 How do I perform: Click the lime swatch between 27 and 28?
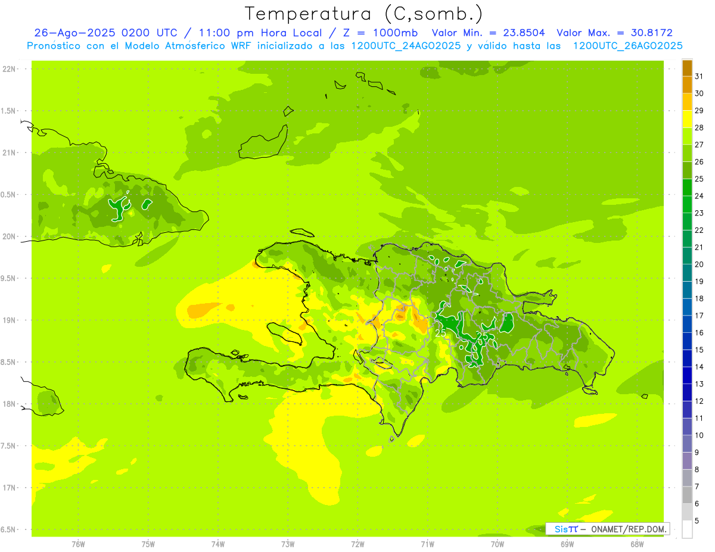pos(687,136)
